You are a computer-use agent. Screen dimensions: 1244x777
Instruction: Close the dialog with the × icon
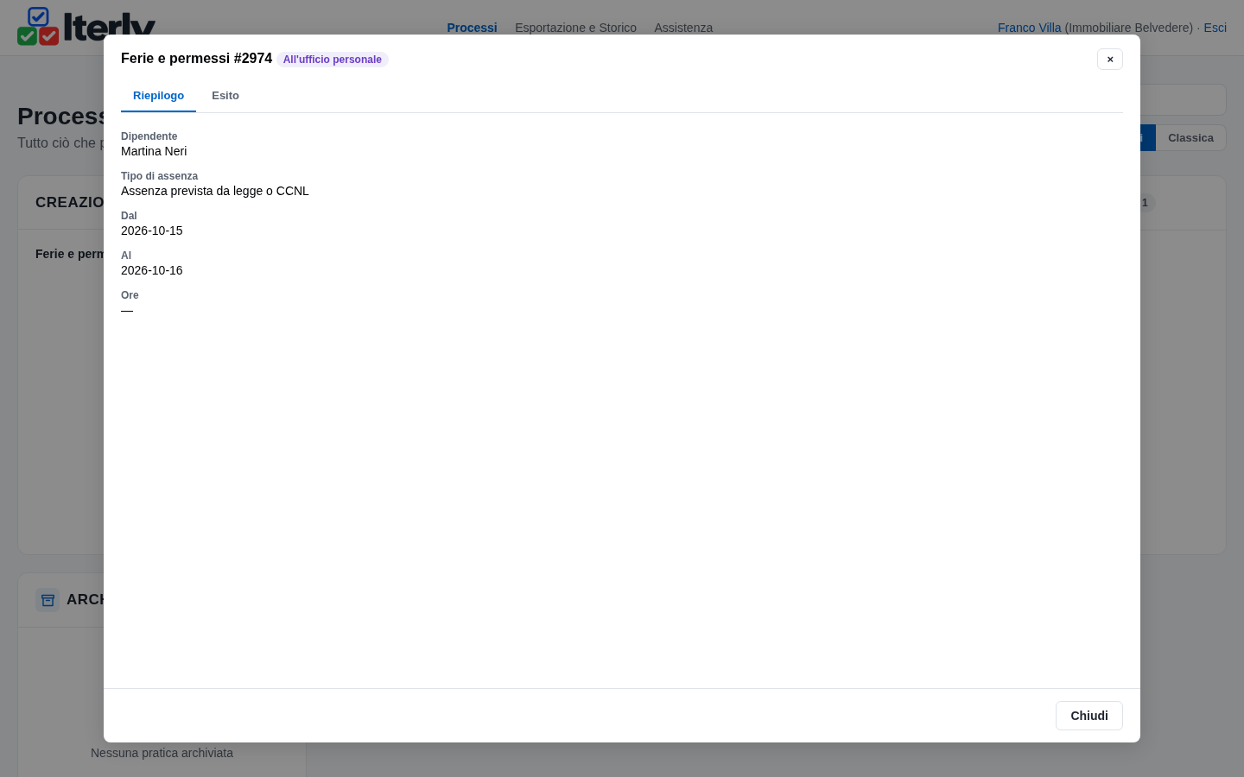click(x=1110, y=59)
